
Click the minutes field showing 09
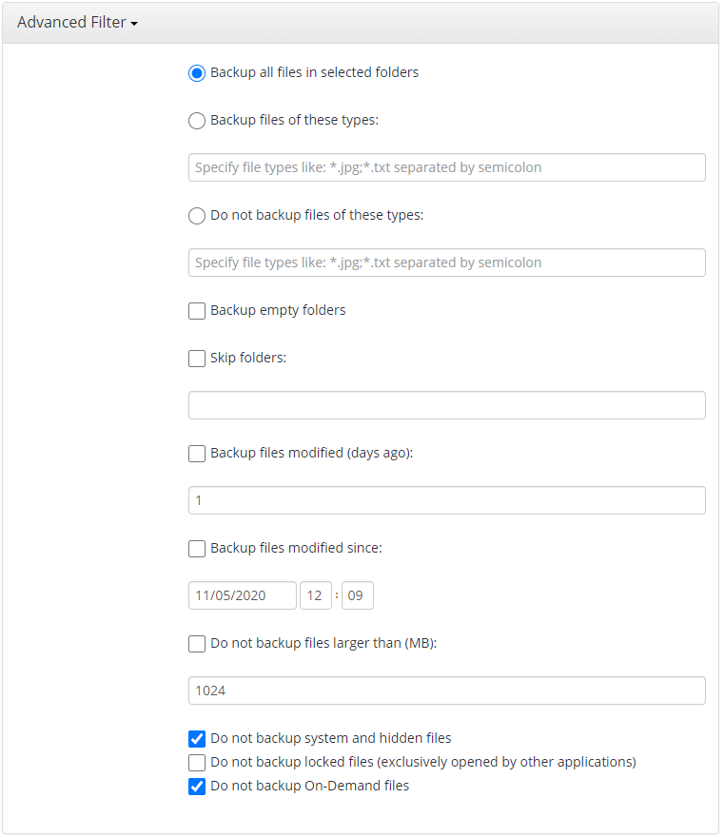point(358,595)
